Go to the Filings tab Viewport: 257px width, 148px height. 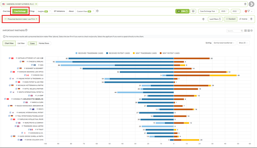coord(32,11)
